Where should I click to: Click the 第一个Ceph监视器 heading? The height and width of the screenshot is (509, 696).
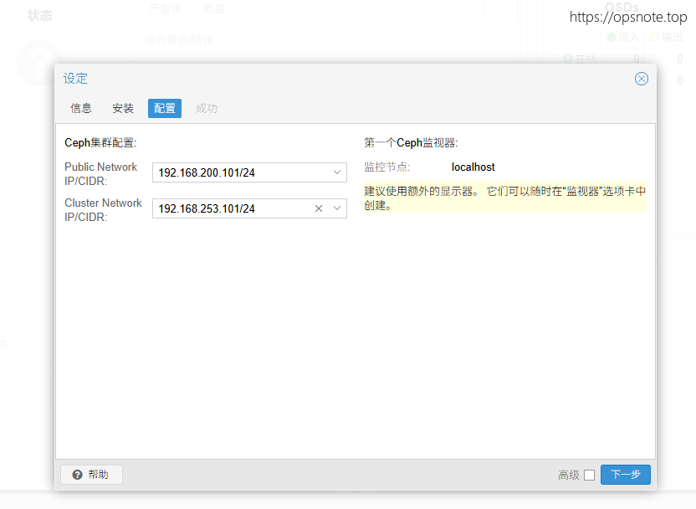(x=411, y=142)
